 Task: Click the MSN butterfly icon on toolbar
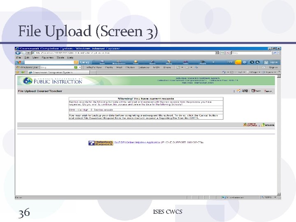coord(19,62)
